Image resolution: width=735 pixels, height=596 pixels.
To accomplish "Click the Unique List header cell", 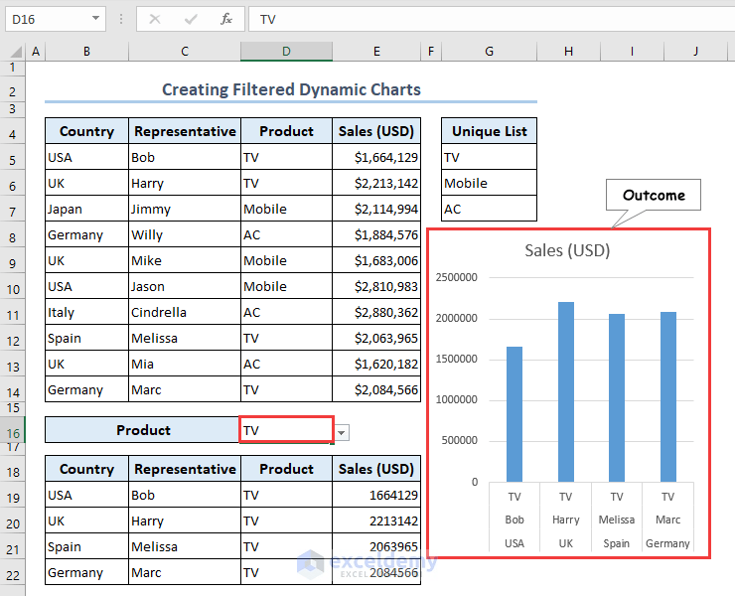I will 490,131.
